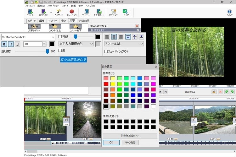Screen dimensions: 236x157
Task: Close the 文字レイヤー effect entry
Action: point(138,30)
